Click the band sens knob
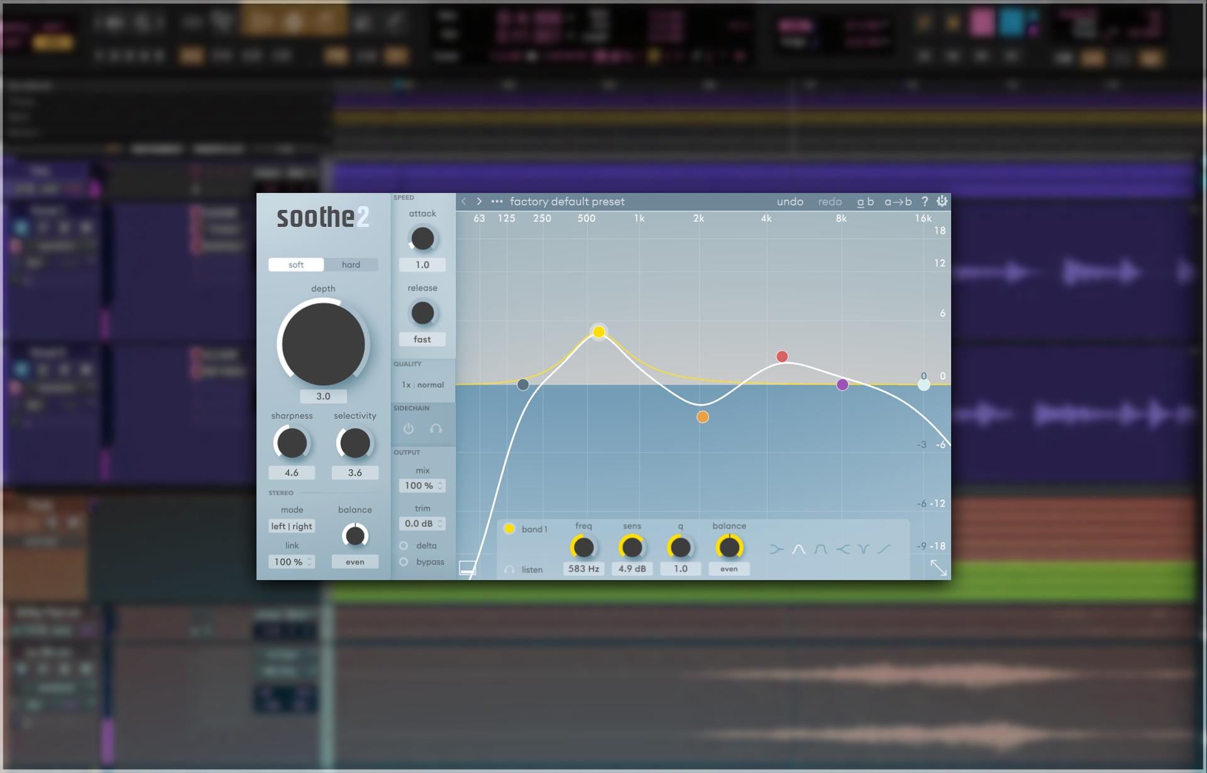This screenshot has width=1207, height=773. (x=632, y=547)
